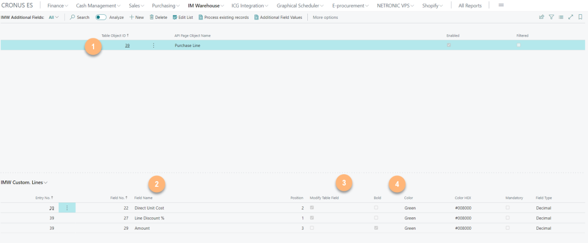Toggle Mandatory checkbox for Line Discount %
The height and width of the screenshot is (243, 588).
point(508,218)
